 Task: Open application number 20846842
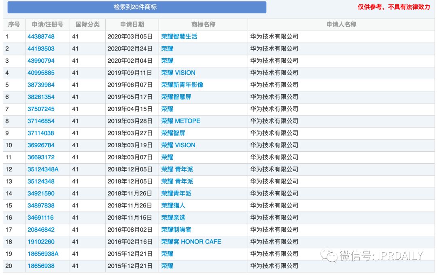click(x=41, y=230)
